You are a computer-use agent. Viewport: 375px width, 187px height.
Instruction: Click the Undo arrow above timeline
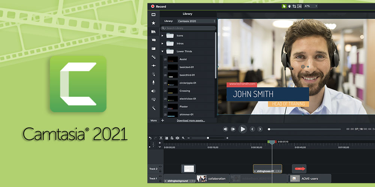(150, 138)
